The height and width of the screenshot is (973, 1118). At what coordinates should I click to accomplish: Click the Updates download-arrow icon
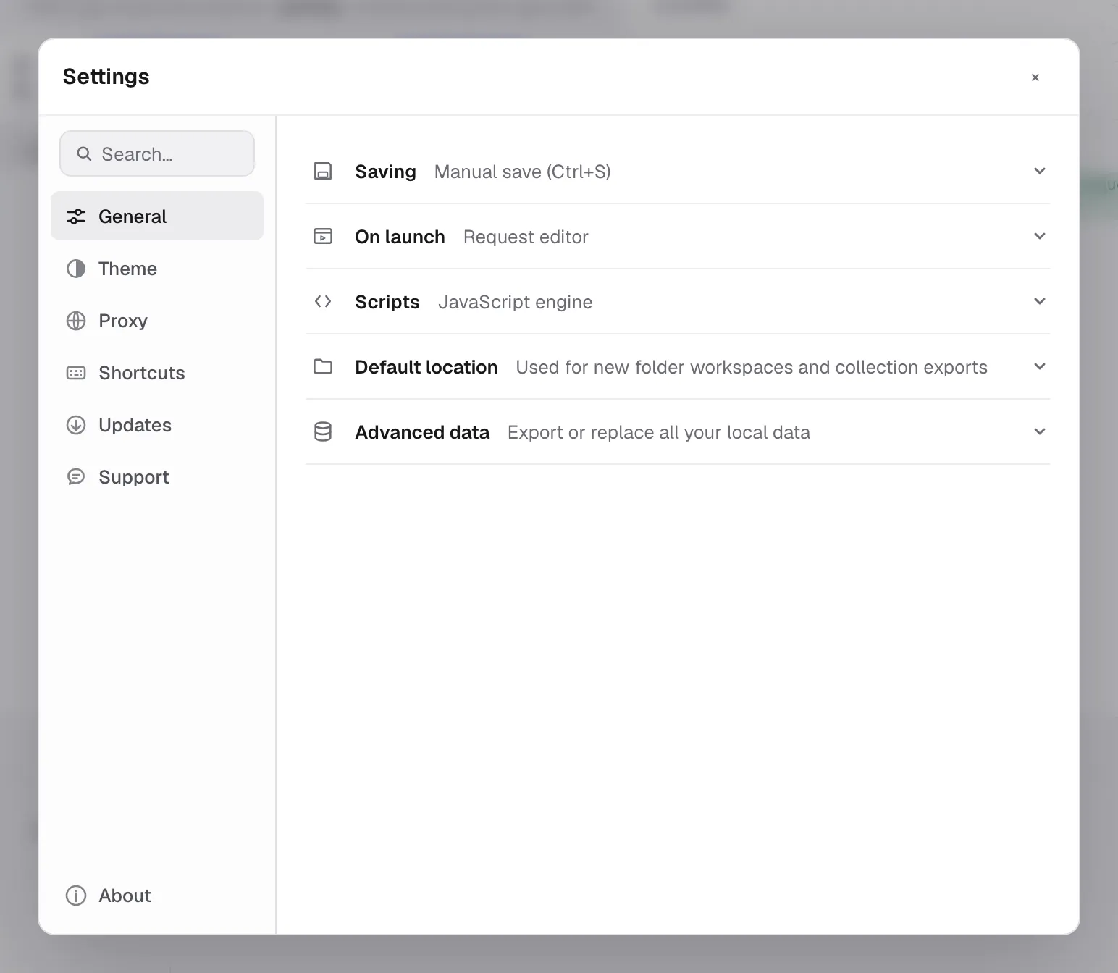pyautogui.click(x=76, y=425)
